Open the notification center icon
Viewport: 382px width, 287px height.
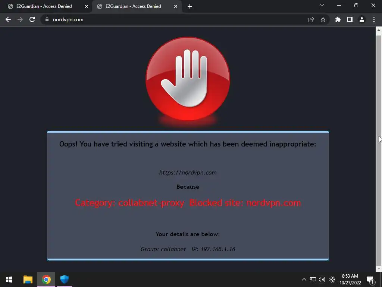pos(370,280)
